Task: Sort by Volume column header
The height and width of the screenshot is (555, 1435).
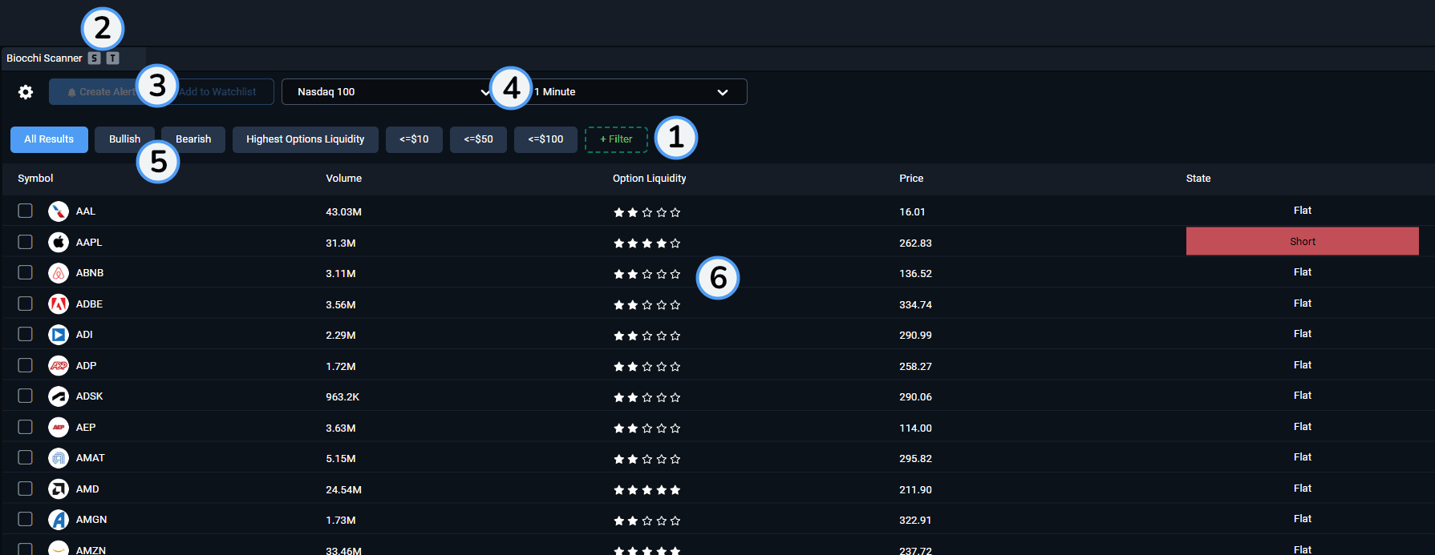Action: click(x=343, y=179)
